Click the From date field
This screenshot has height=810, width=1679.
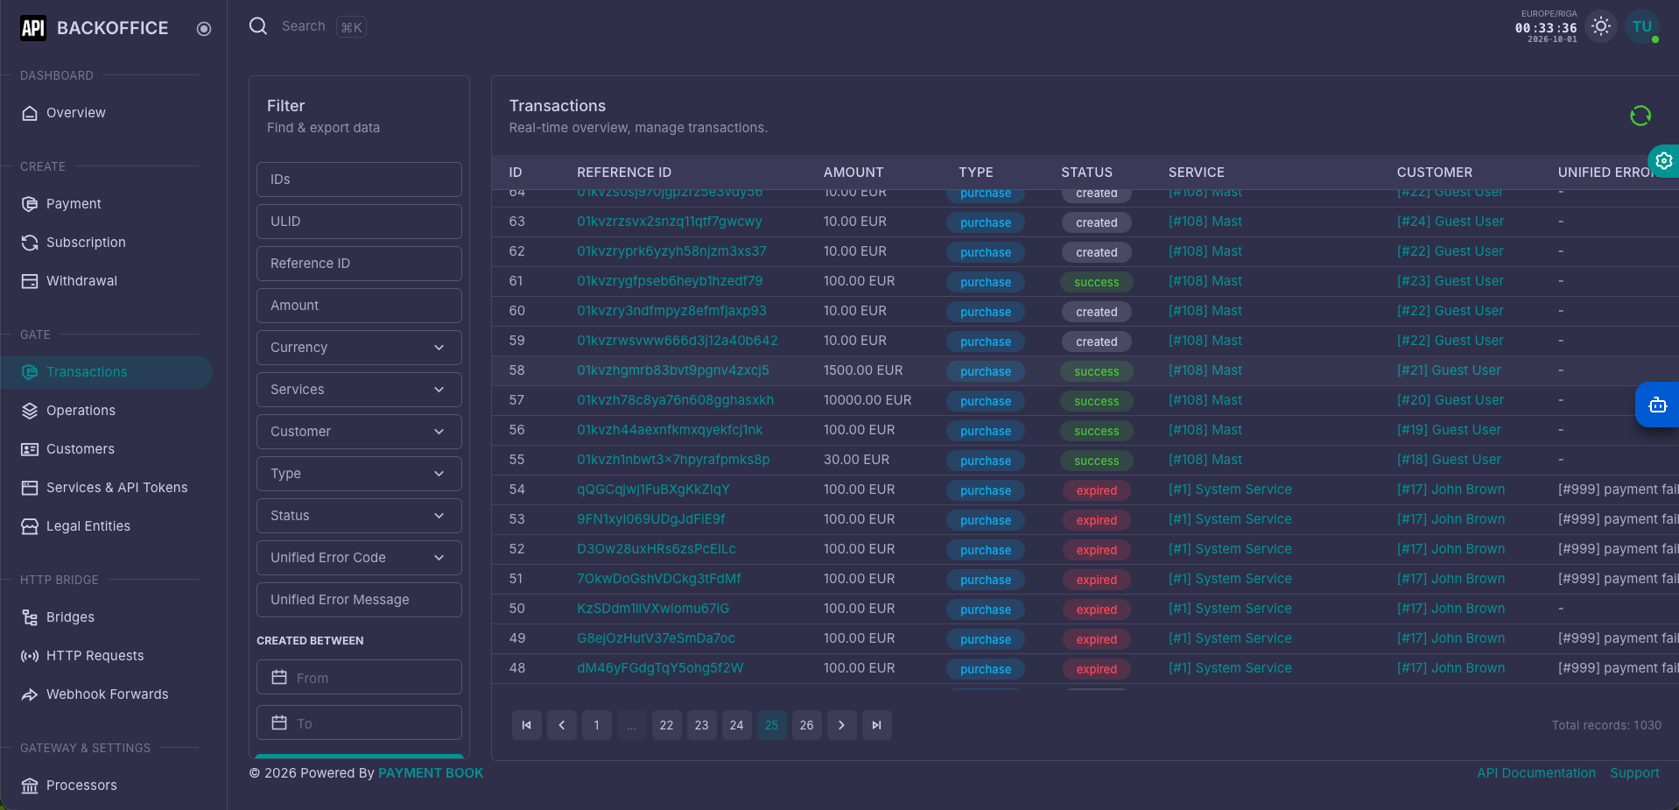pyautogui.click(x=359, y=678)
